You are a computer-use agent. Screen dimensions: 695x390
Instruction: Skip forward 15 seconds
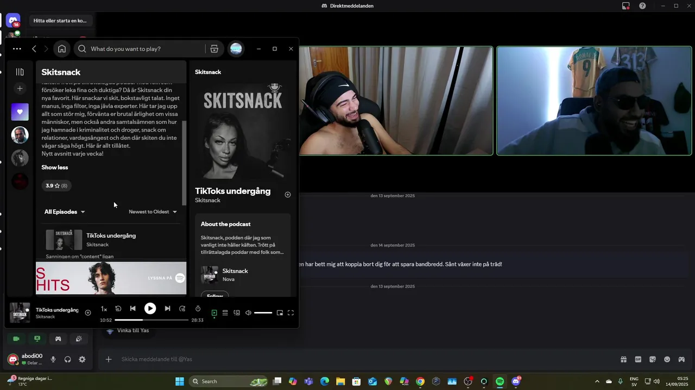[182, 309]
